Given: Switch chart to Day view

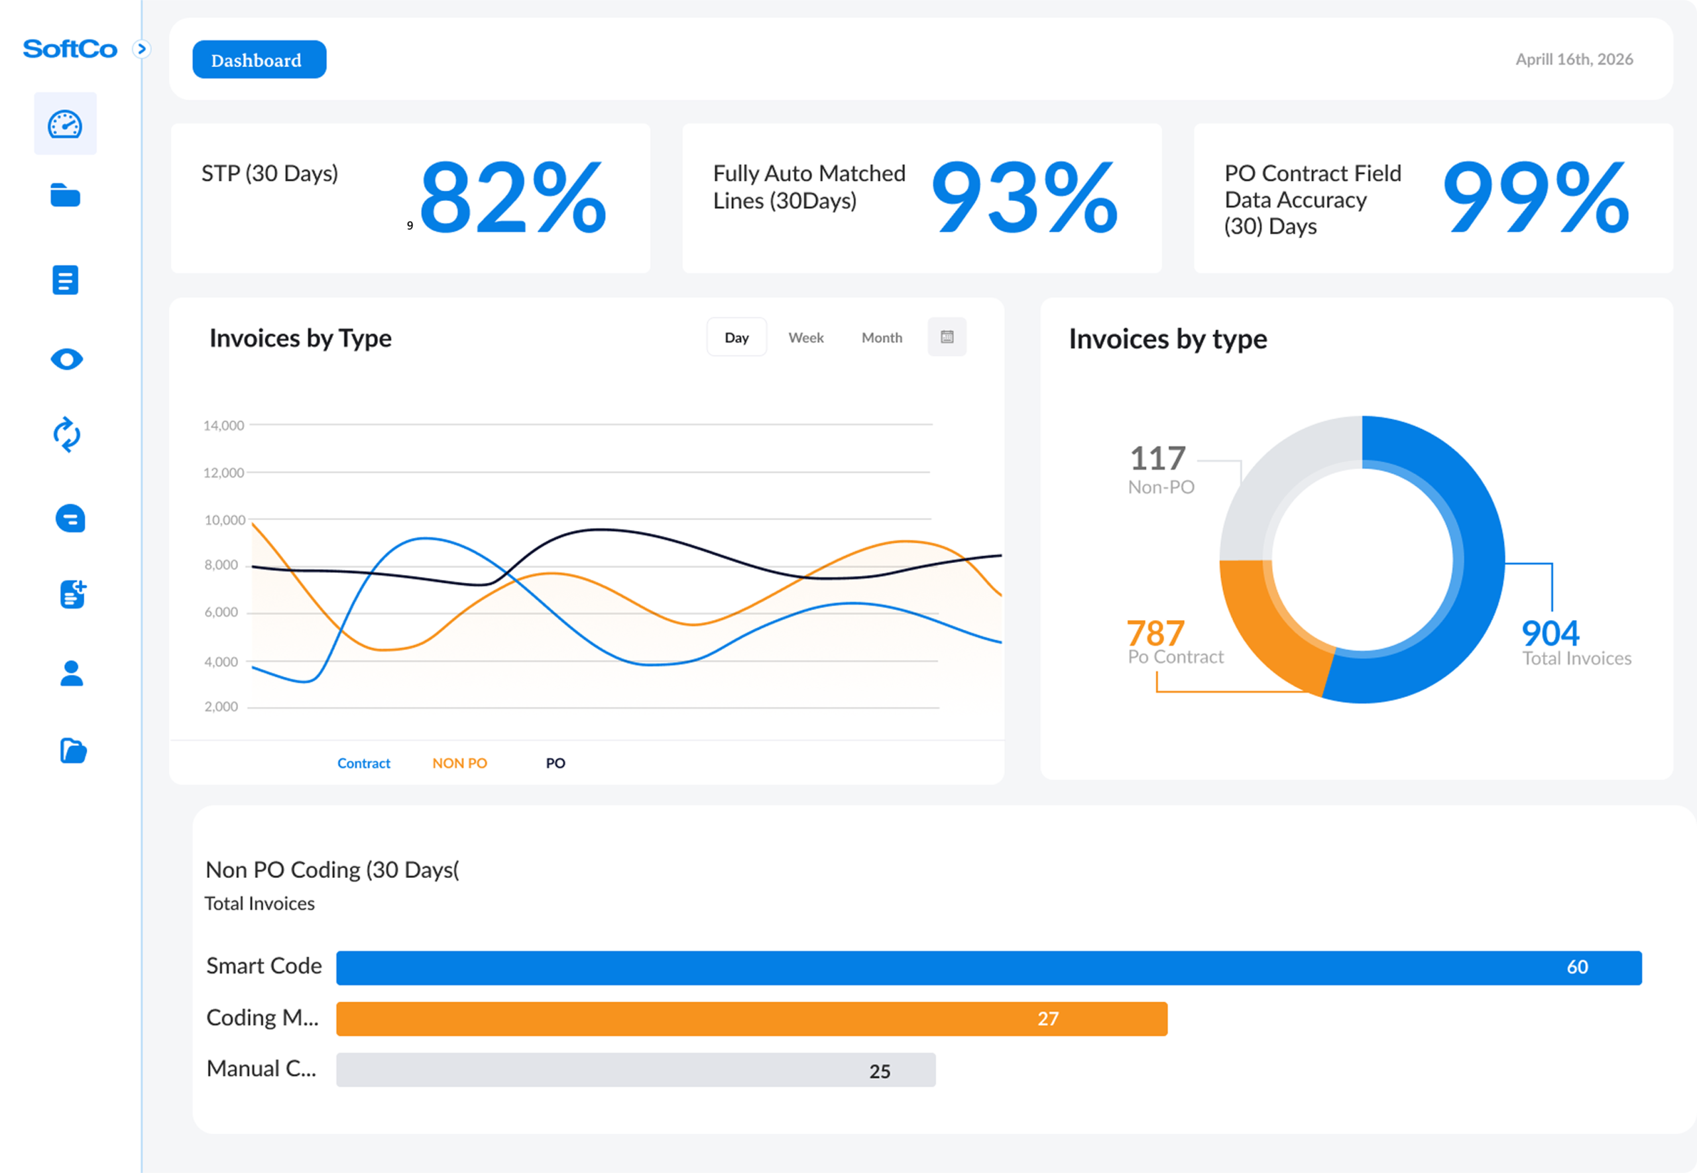Looking at the screenshot, I should click(737, 338).
